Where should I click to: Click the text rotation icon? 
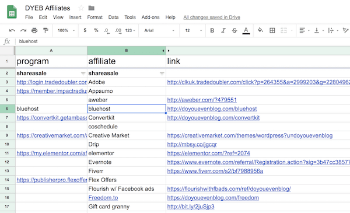coord(345,30)
